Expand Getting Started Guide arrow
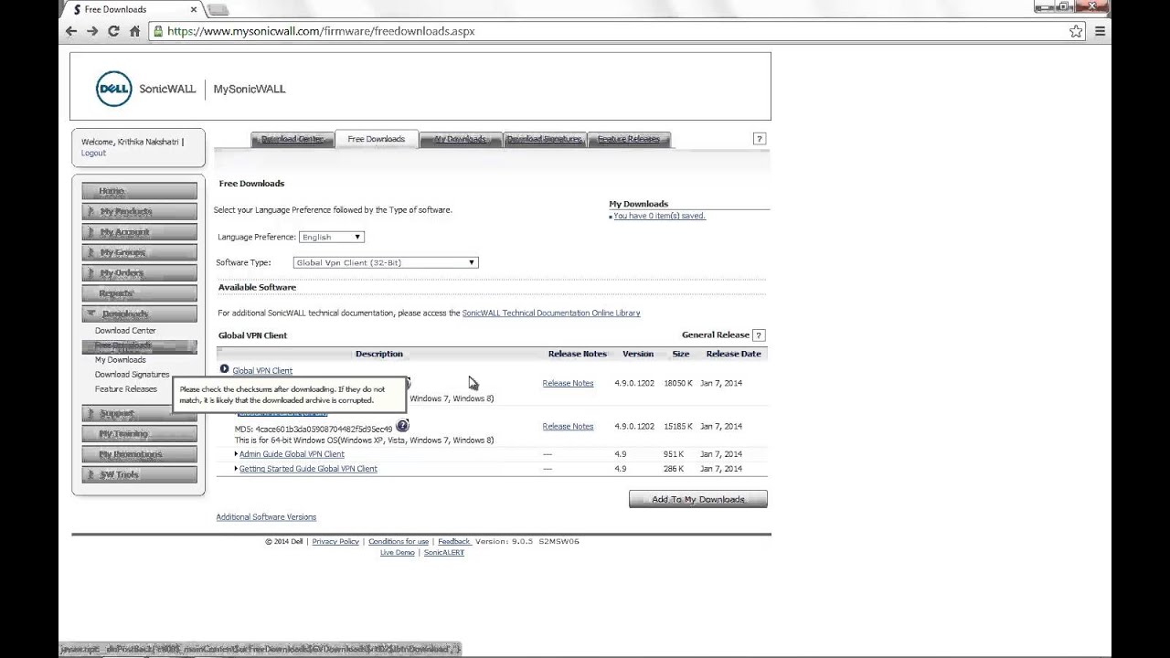The height and width of the screenshot is (658, 1170). [236, 468]
